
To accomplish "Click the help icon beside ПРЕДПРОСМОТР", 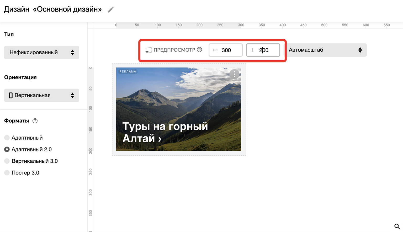I will pyautogui.click(x=199, y=50).
